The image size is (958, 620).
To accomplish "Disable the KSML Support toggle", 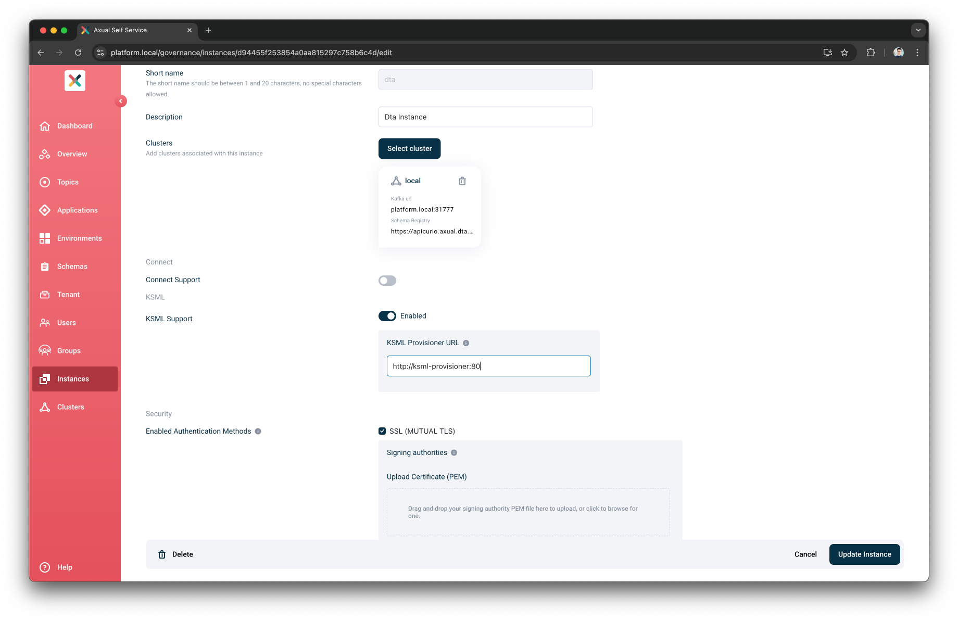I will point(387,316).
